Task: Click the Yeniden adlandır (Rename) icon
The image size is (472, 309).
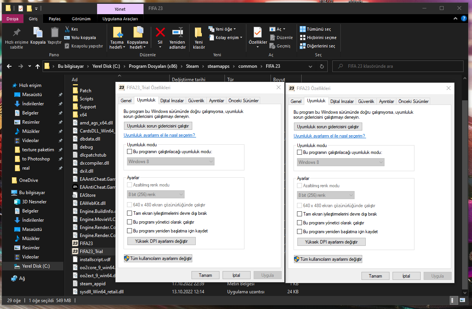Action: coord(177,36)
